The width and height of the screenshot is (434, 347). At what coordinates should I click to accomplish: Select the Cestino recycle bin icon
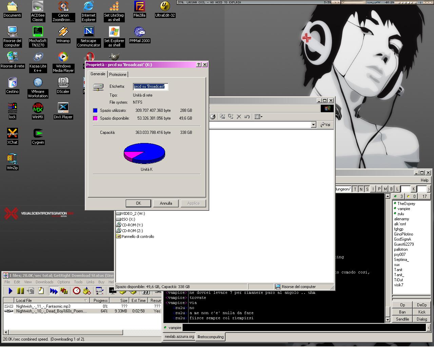point(13,85)
